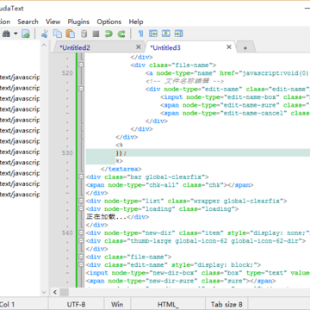Screen dimensions: 310x310
Task: Click the side panel scroll-down arrow
Action: click(44, 293)
